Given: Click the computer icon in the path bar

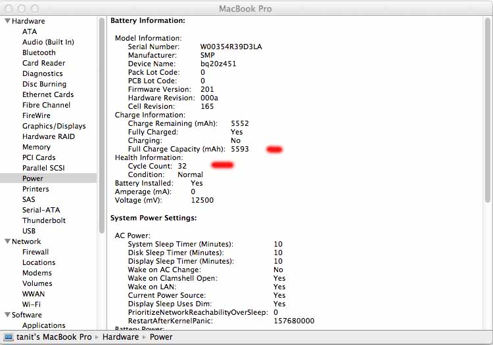Looking at the screenshot, I should coord(9,337).
